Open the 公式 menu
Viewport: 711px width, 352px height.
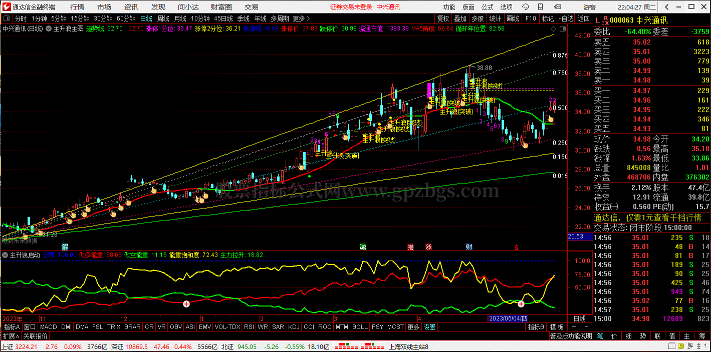pos(488,7)
